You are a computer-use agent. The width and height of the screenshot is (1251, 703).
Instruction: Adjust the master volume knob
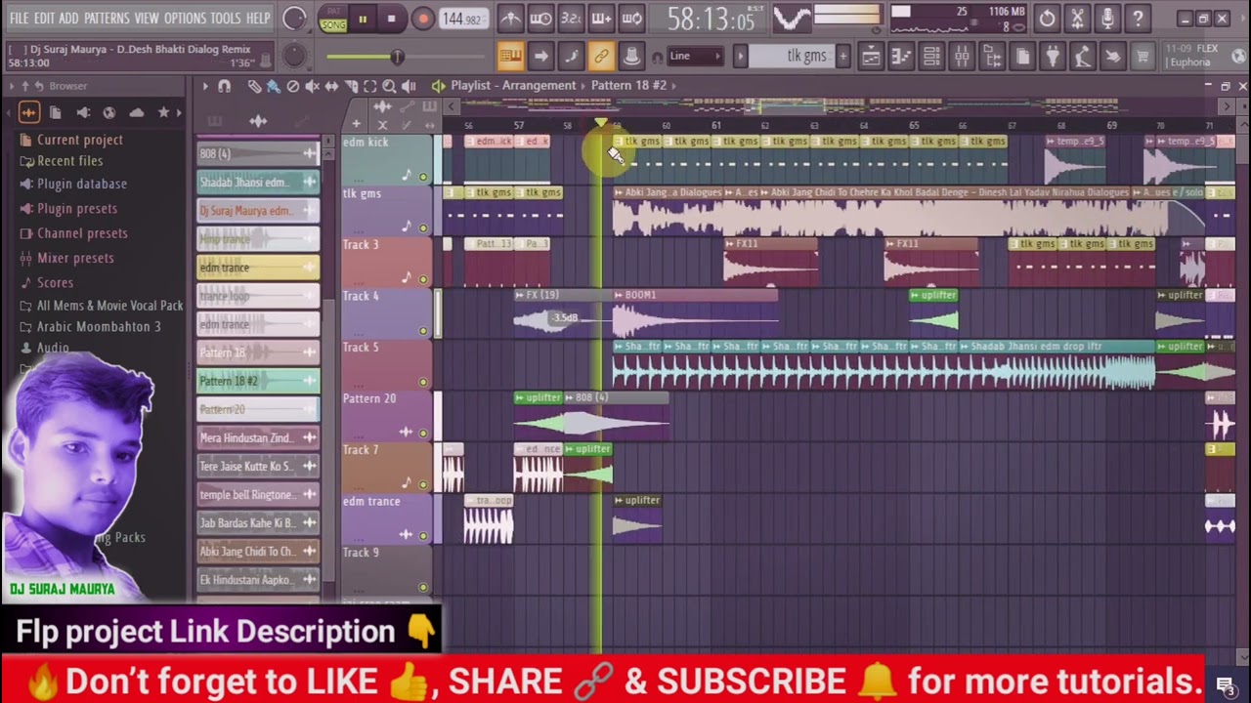click(294, 19)
